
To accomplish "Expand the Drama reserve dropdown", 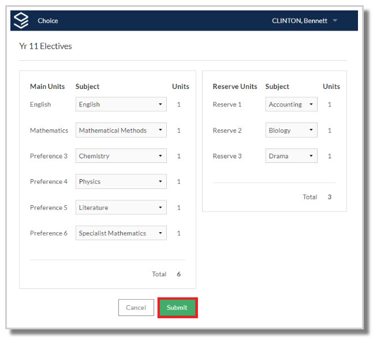I will pyautogui.click(x=292, y=156).
